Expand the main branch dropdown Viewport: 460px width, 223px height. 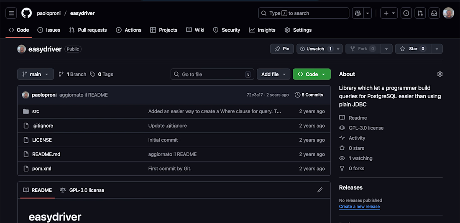36,74
